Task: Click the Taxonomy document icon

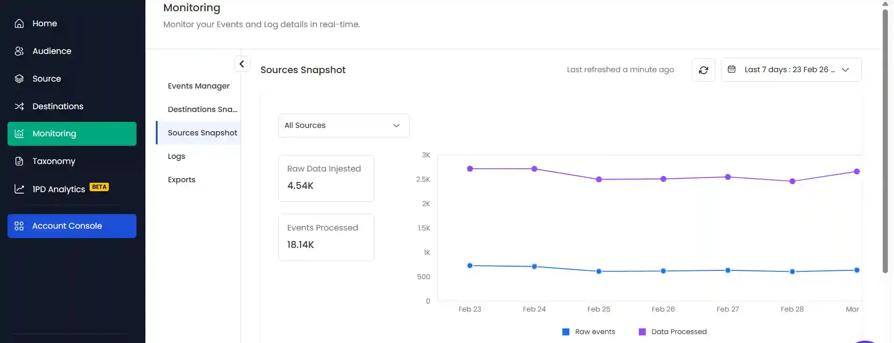Action: 19,161
